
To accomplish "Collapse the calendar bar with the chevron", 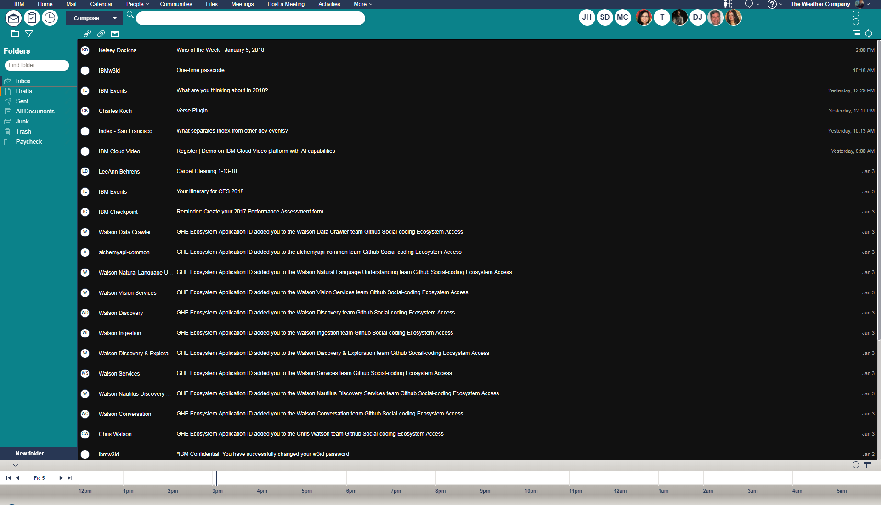I will pos(16,465).
